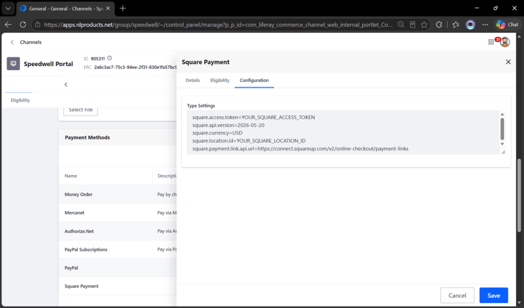Switch to the Eligibility tab in Square Payment
Viewport: 524px width, 308px height.
(220, 80)
